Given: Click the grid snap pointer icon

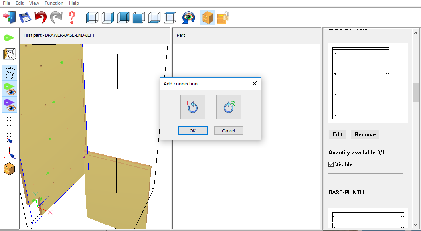Looking at the screenshot, I should click(10, 137).
